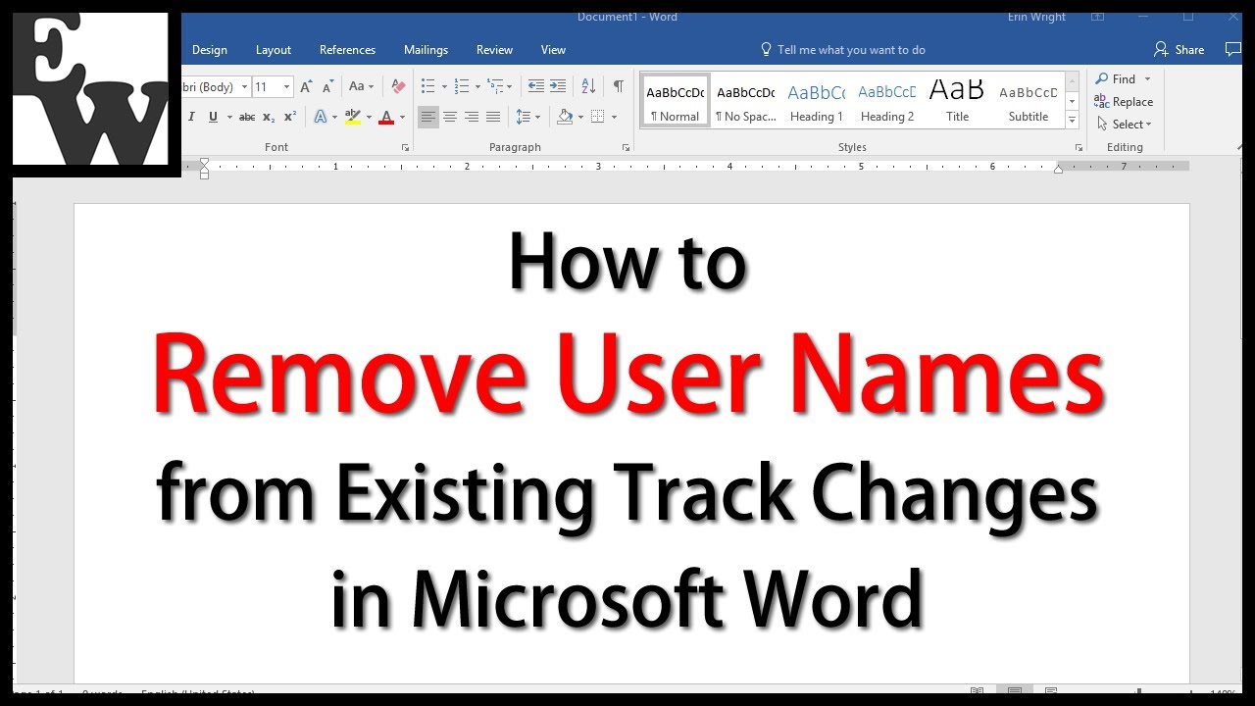Apply paragraph shading paint bucket

coord(565,117)
